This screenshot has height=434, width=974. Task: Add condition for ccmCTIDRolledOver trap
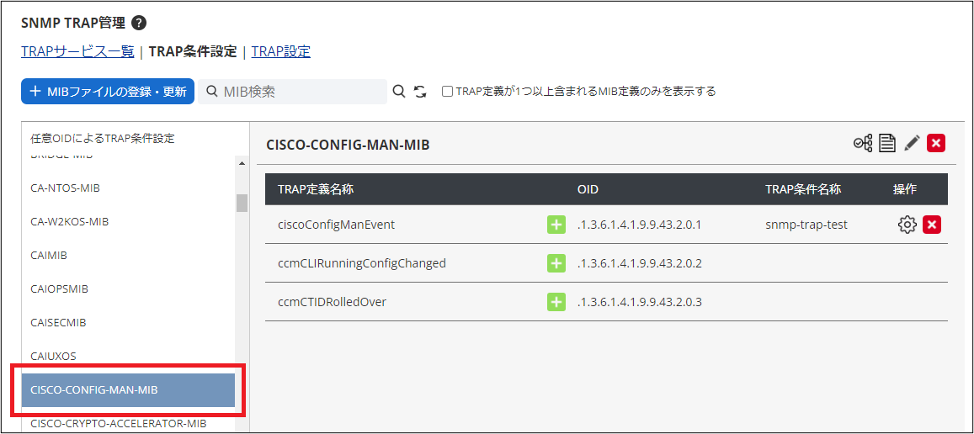click(x=556, y=302)
